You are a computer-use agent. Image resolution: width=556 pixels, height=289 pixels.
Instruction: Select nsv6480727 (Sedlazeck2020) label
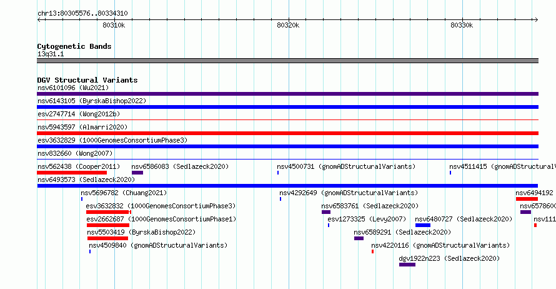tap(464, 219)
